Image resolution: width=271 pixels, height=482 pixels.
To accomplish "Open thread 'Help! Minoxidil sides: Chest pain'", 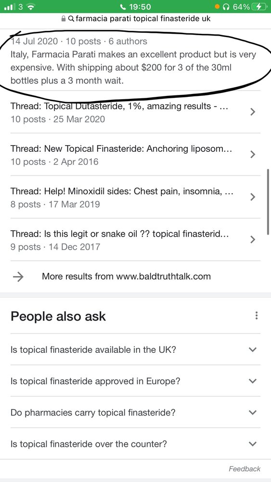I will point(135,197).
